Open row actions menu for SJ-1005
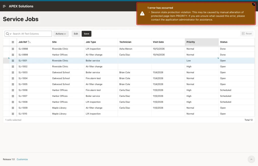The height and width of the screenshot is (166, 258). click(13, 84)
